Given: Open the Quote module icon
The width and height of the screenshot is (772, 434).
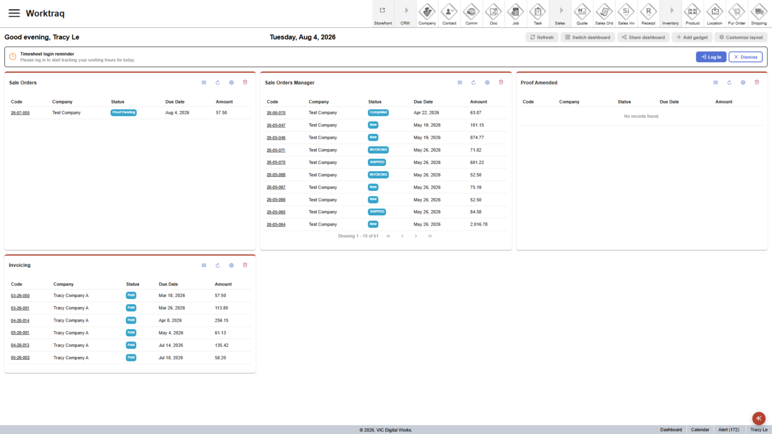Looking at the screenshot, I should (582, 13).
